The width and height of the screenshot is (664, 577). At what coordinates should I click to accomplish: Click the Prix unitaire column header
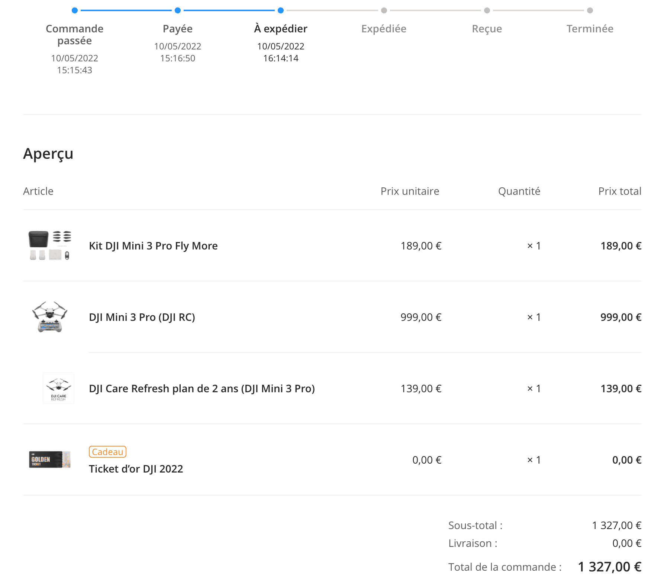[x=410, y=191]
